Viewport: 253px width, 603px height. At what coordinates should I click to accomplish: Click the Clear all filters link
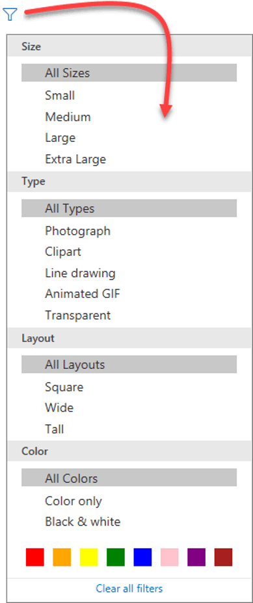(129, 589)
